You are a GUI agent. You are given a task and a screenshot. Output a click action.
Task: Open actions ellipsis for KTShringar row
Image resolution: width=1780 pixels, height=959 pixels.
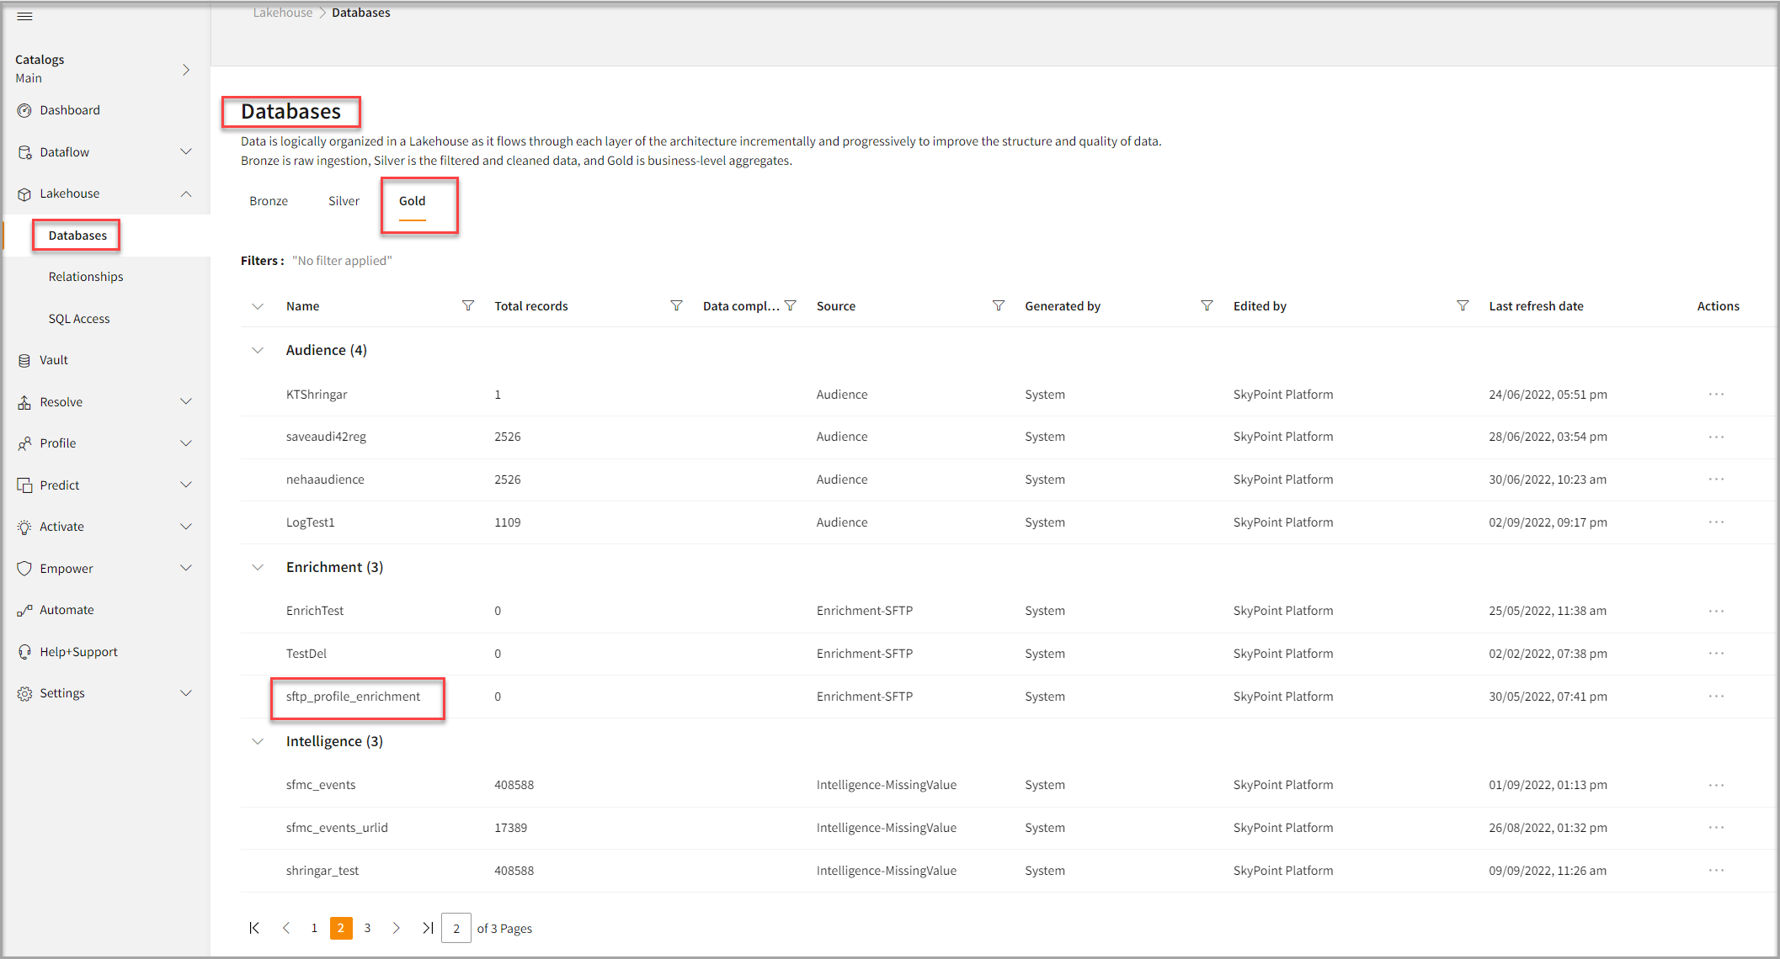[1716, 395]
